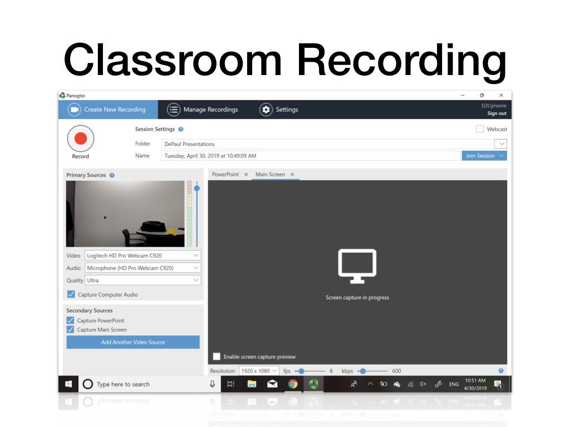Open the Manage Recordings tab
570x427 pixels.
pos(203,110)
